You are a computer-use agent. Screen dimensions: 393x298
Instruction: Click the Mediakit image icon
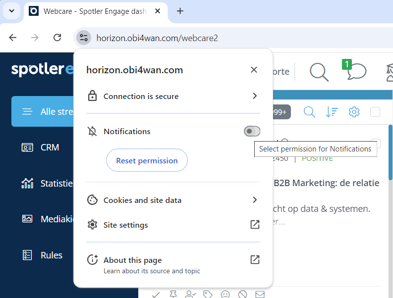[x=27, y=219]
